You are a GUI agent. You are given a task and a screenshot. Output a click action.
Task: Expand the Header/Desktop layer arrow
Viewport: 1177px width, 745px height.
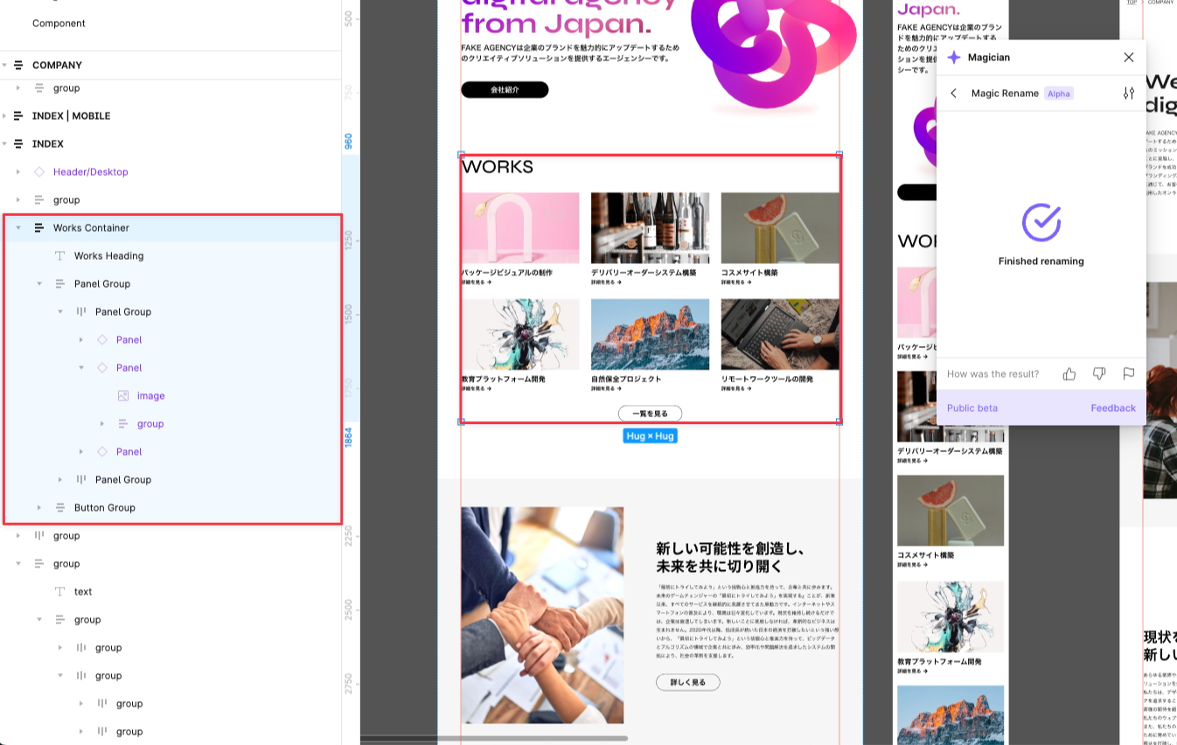18,171
